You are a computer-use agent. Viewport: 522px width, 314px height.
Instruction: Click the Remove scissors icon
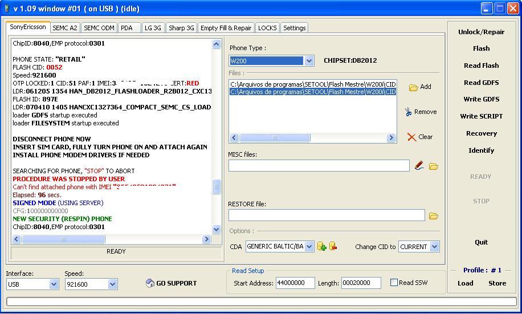[x=408, y=112]
